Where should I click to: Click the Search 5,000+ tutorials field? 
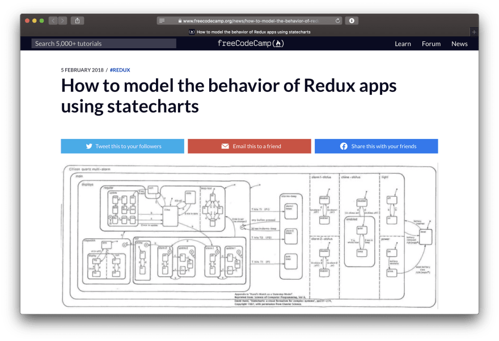pyautogui.click(x=104, y=44)
